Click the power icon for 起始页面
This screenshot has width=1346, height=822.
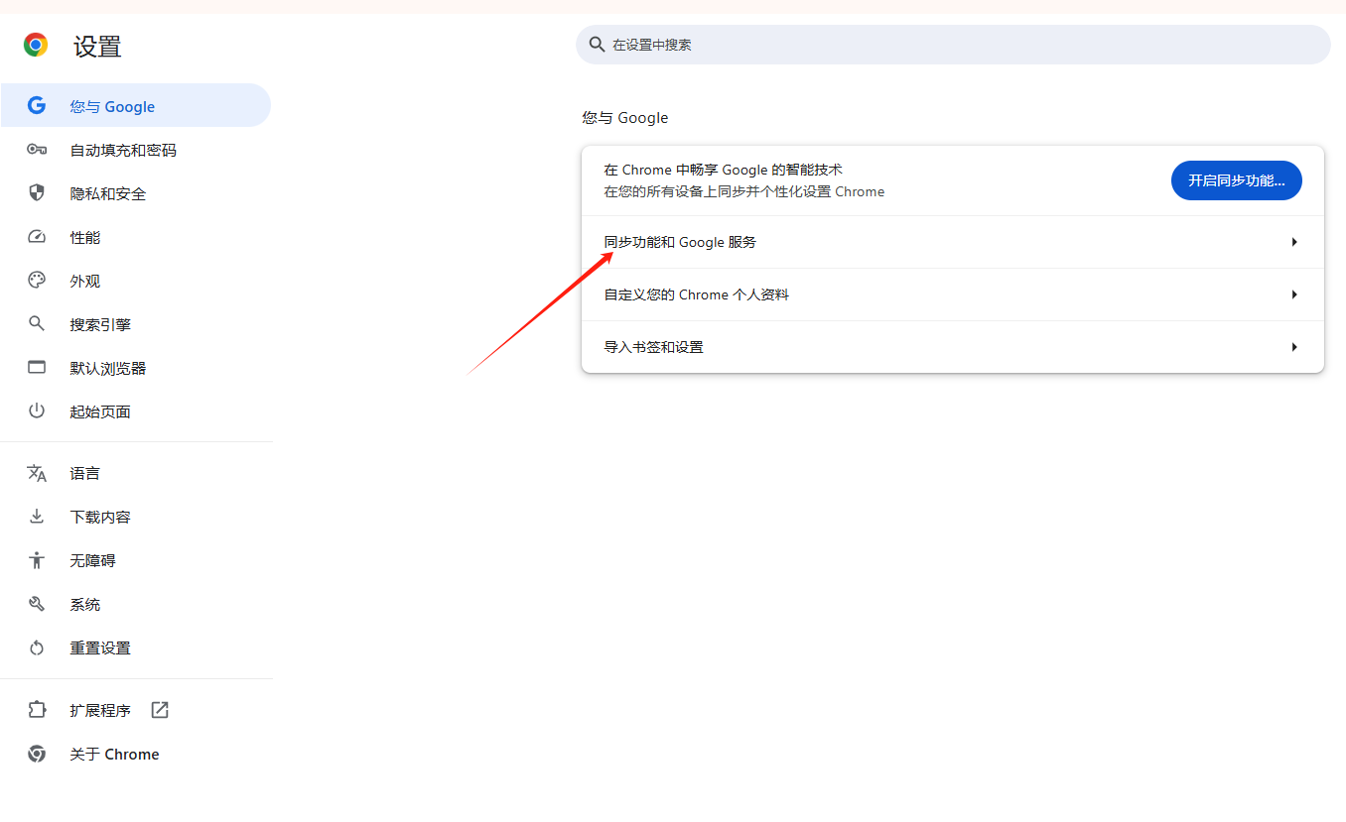pos(37,411)
